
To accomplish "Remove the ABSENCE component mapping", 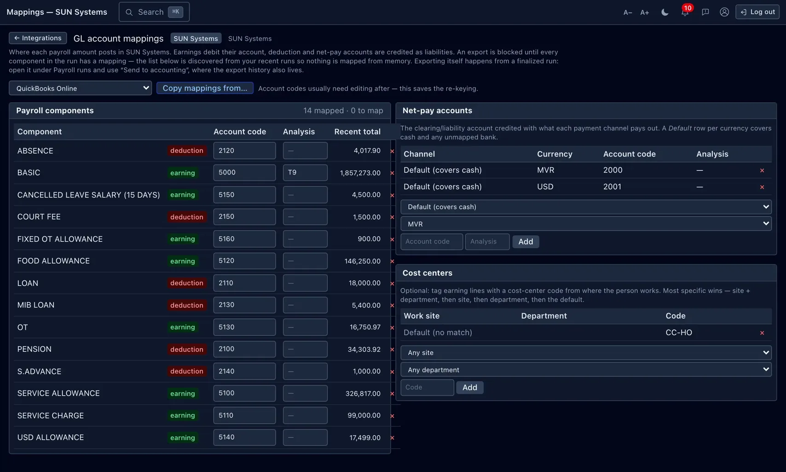I will tap(392, 151).
